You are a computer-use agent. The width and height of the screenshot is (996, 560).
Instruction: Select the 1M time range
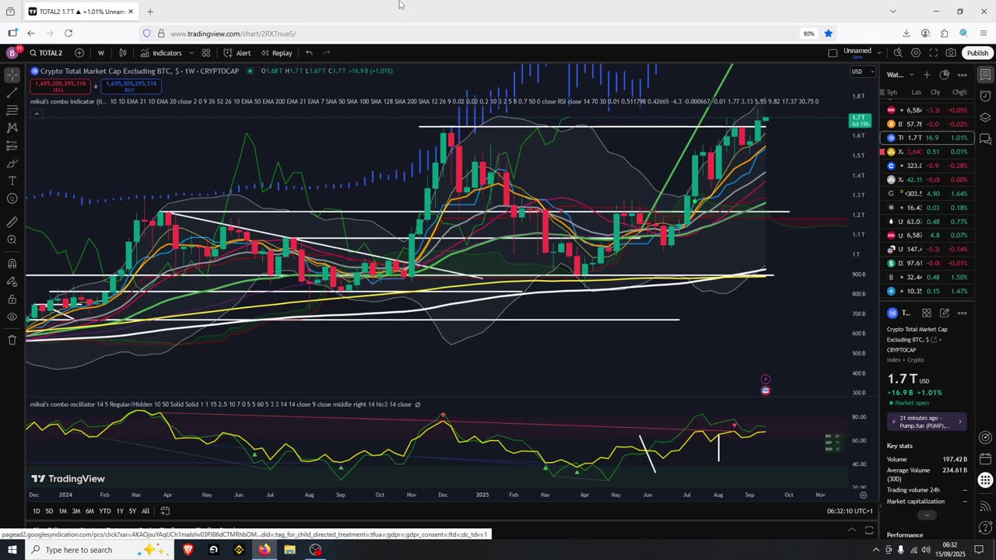click(x=62, y=511)
